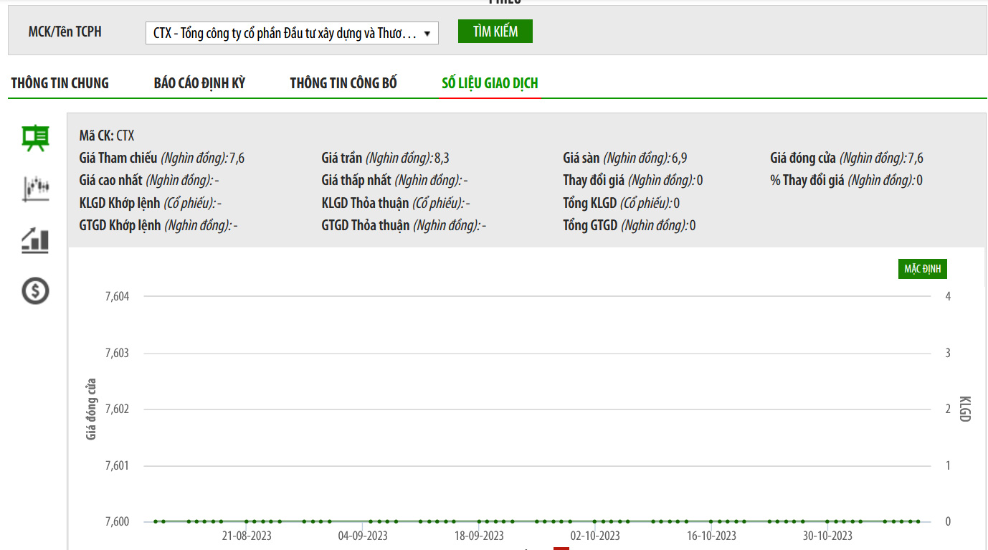Click the 18-09-2023 date axis label
This screenshot has width=988, height=550.
tap(479, 536)
